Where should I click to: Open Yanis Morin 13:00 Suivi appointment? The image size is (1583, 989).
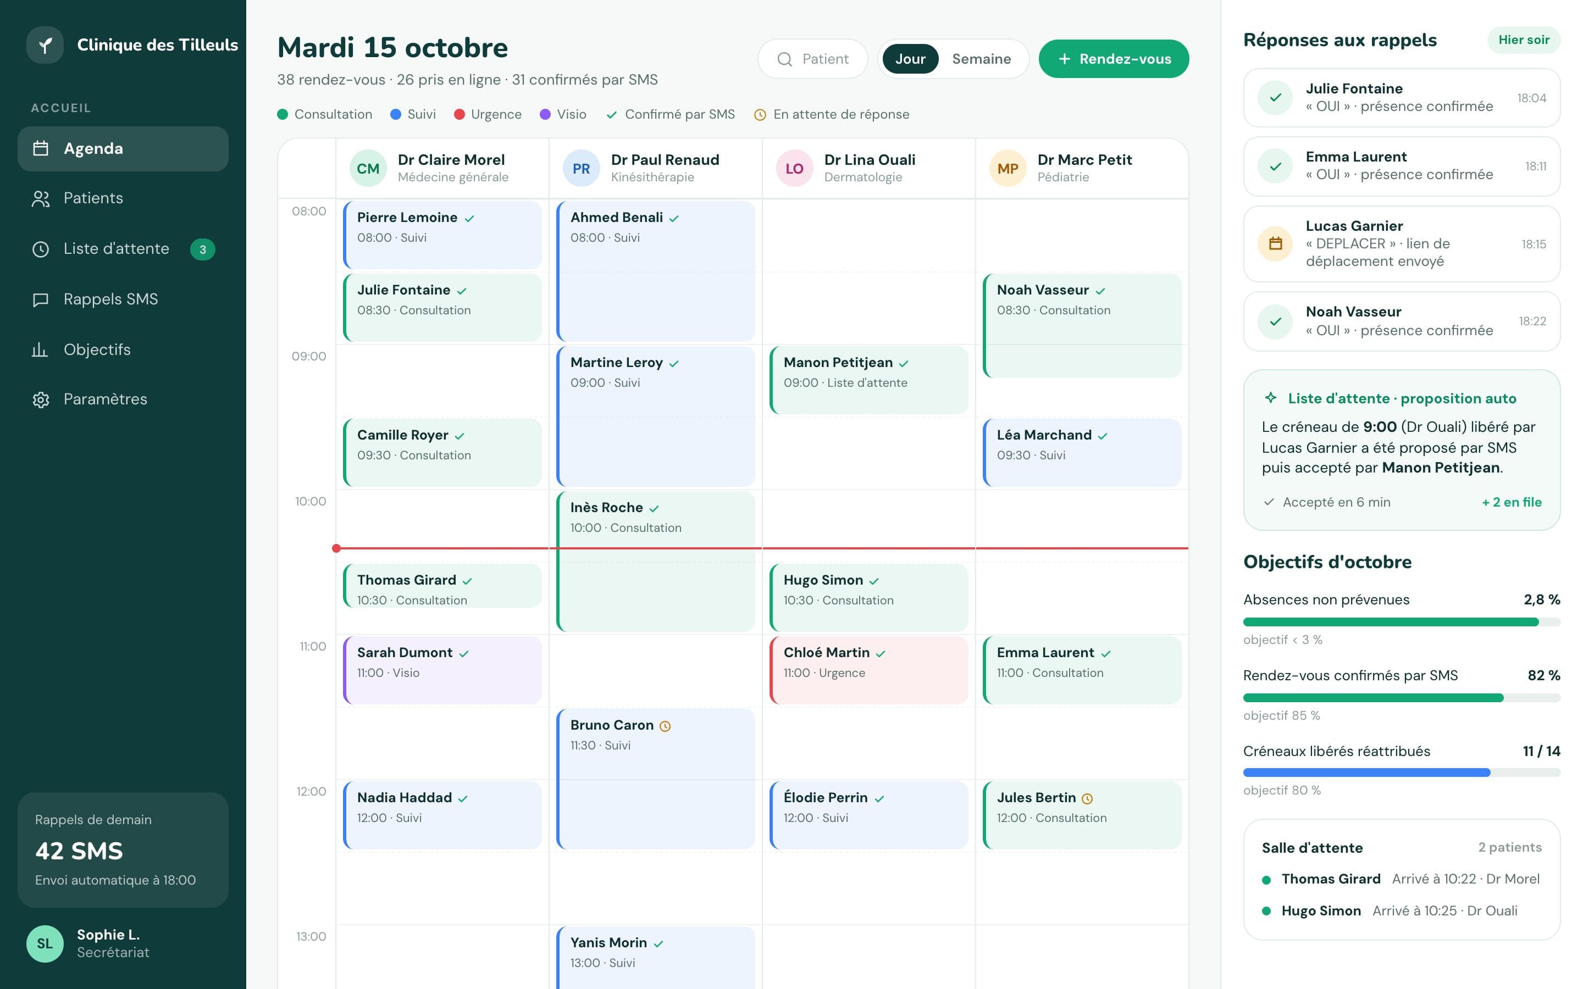pos(655,958)
